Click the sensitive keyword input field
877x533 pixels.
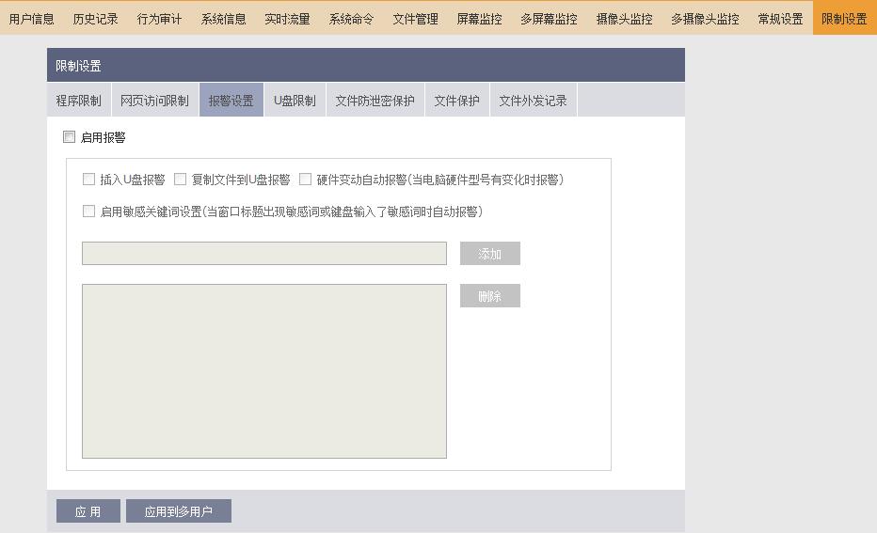pyautogui.click(x=263, y=254)
